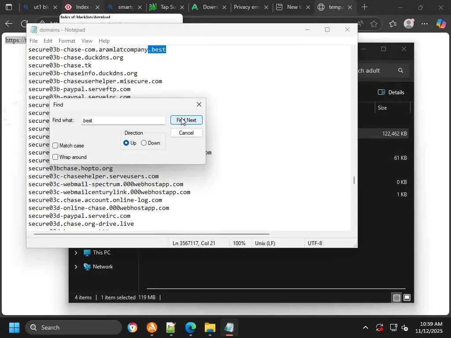Go back in the browser
Viewport: 451px width, 338px height.
(9, 24)
